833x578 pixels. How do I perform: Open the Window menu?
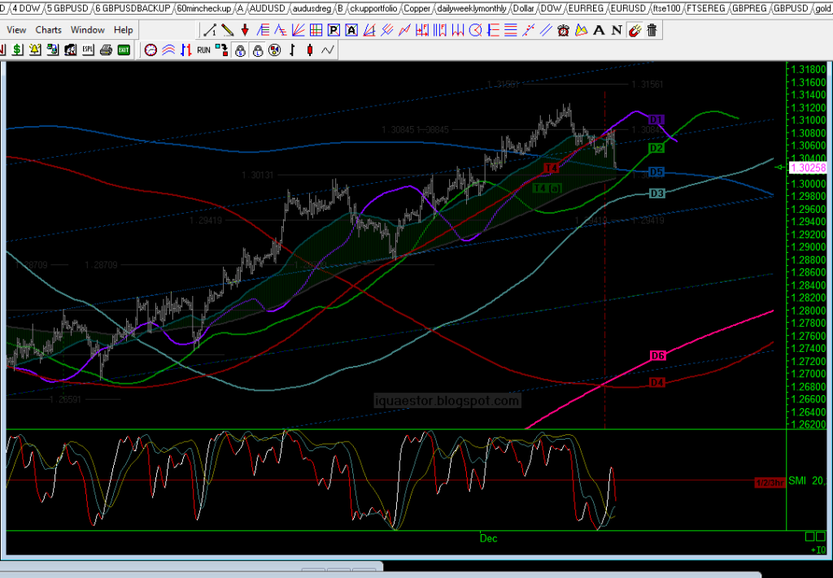click(87, 30)
